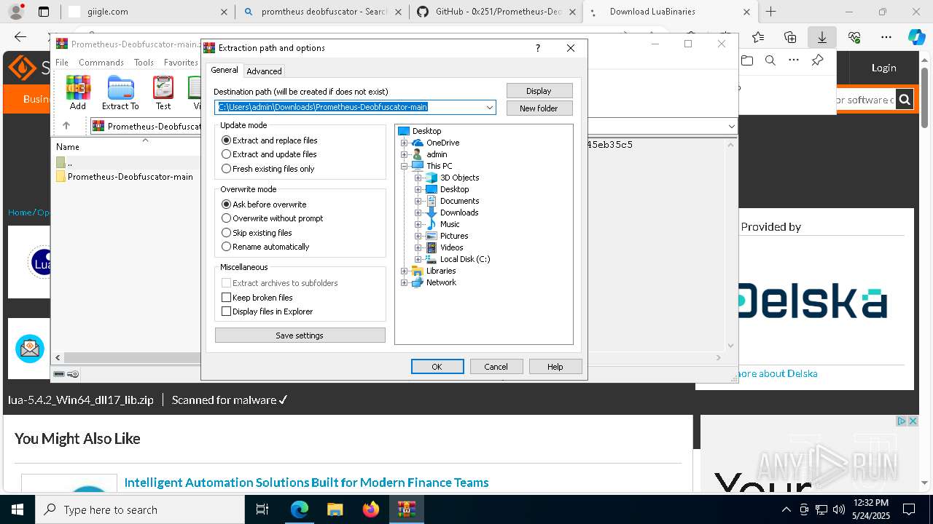Select Overwrite without prompt option
The height and width of the screenshot is (524, 933).
tap(273, 218)
